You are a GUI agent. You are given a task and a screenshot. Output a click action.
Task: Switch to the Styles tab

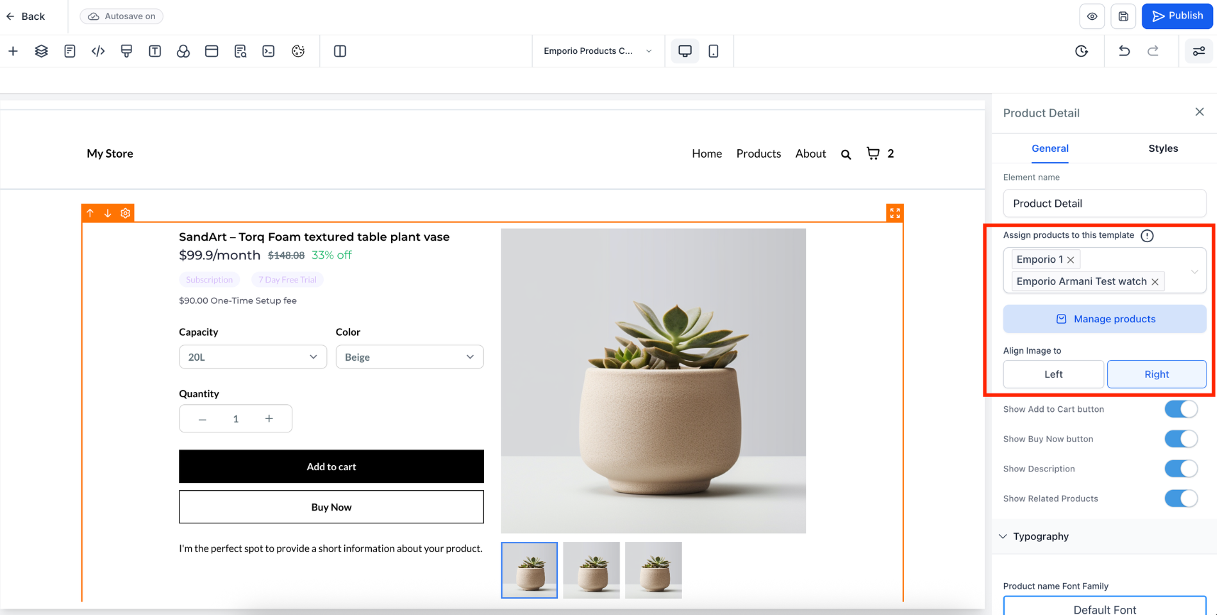[x=1163, y=149]
